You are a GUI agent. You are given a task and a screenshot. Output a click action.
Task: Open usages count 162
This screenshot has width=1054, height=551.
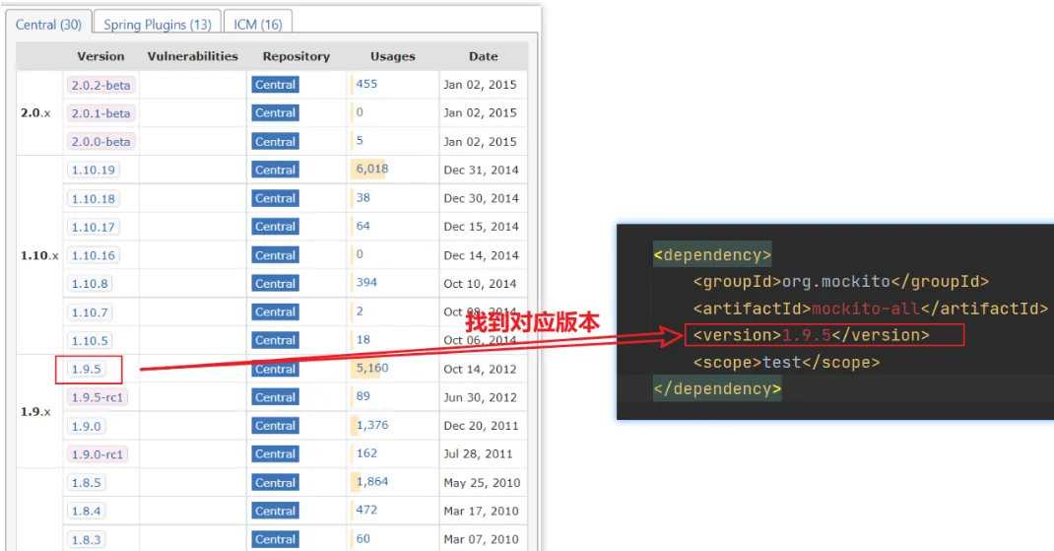(x=366, y=453)
